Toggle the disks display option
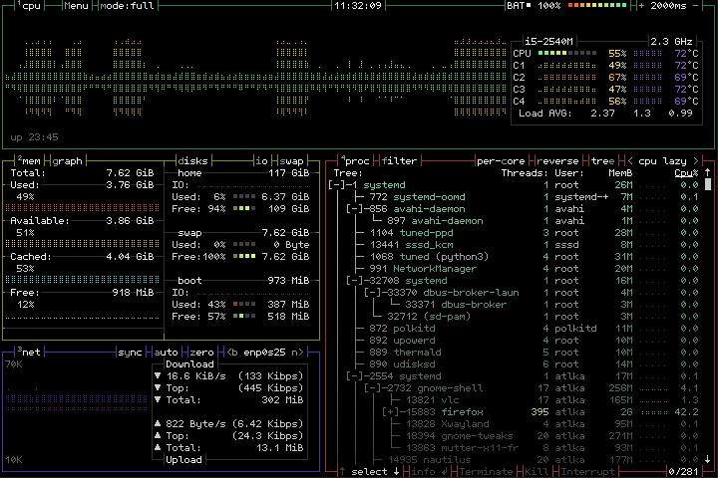Image resolution: width=718 pixels, height=478 pixels. (x=192, y=161)
